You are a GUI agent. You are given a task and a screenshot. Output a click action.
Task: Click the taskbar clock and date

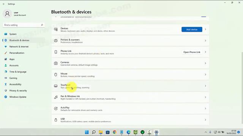[231, 132]
